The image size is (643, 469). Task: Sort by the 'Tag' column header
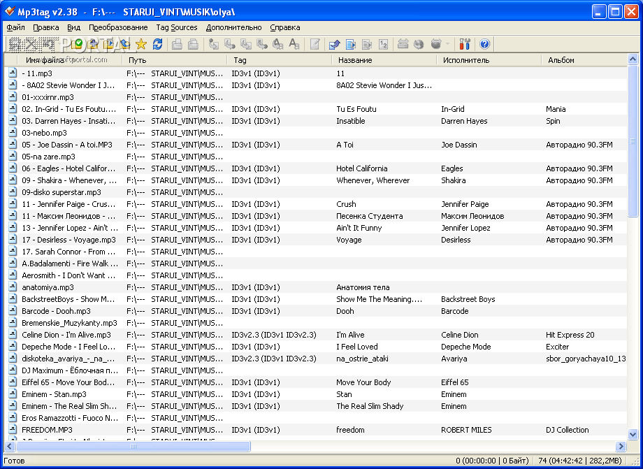pos(280,60)
